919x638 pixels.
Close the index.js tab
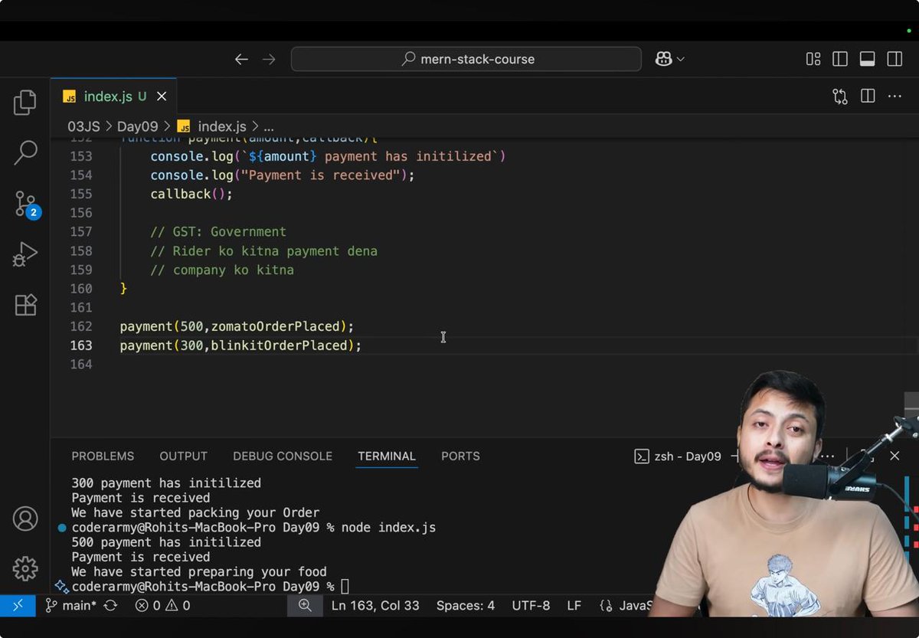(162, 97)
